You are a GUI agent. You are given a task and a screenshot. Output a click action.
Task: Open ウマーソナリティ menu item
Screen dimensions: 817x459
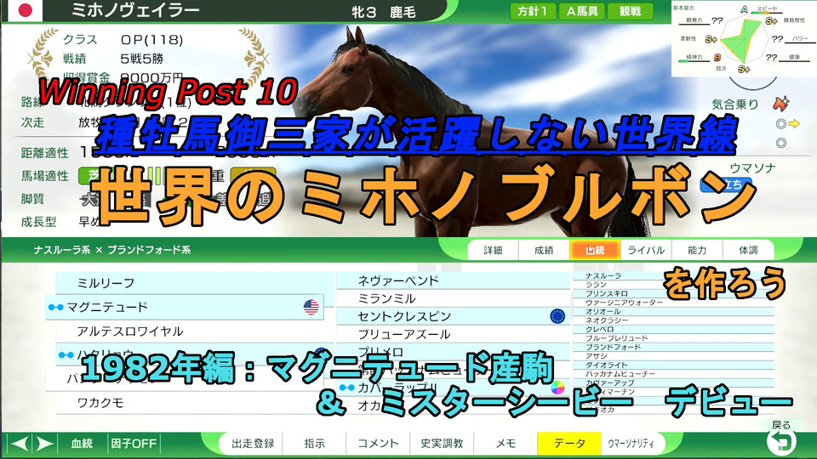coord(631,444)
